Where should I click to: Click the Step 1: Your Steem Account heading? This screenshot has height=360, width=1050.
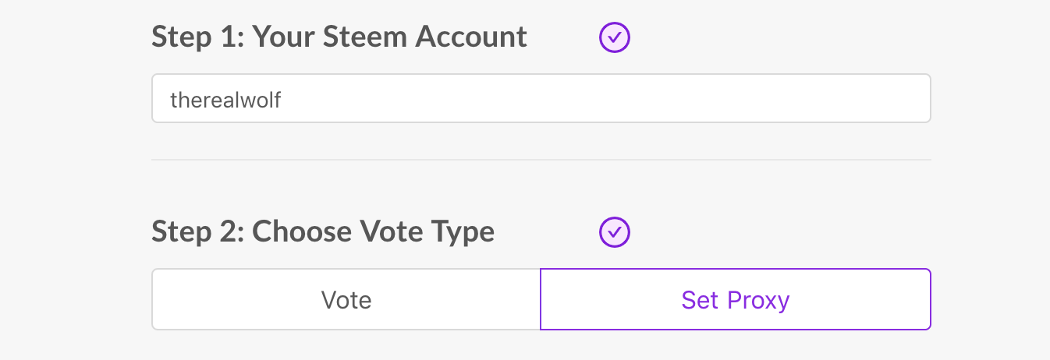click(x=339, y=37)
